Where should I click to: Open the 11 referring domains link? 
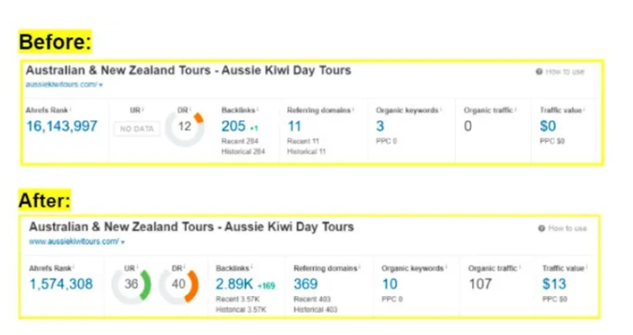[x=294, y=126]
